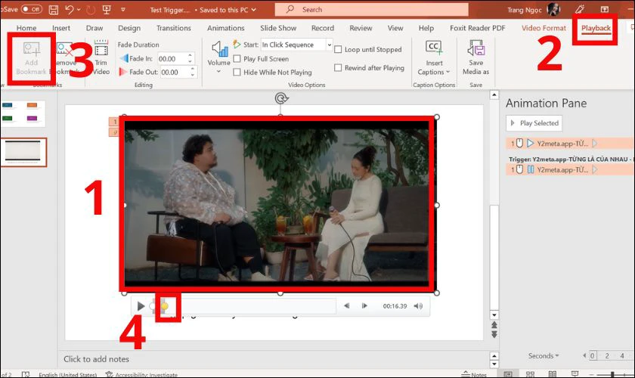
Task: Open the Start In Click Sequence combo box
Action: click(x=296, y=45)
